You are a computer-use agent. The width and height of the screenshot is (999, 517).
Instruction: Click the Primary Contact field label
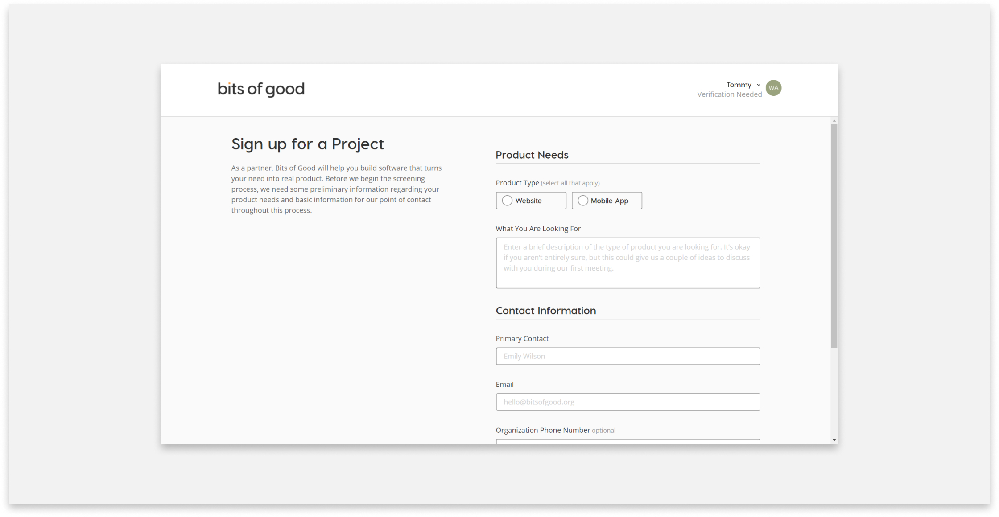click(522, 339)
